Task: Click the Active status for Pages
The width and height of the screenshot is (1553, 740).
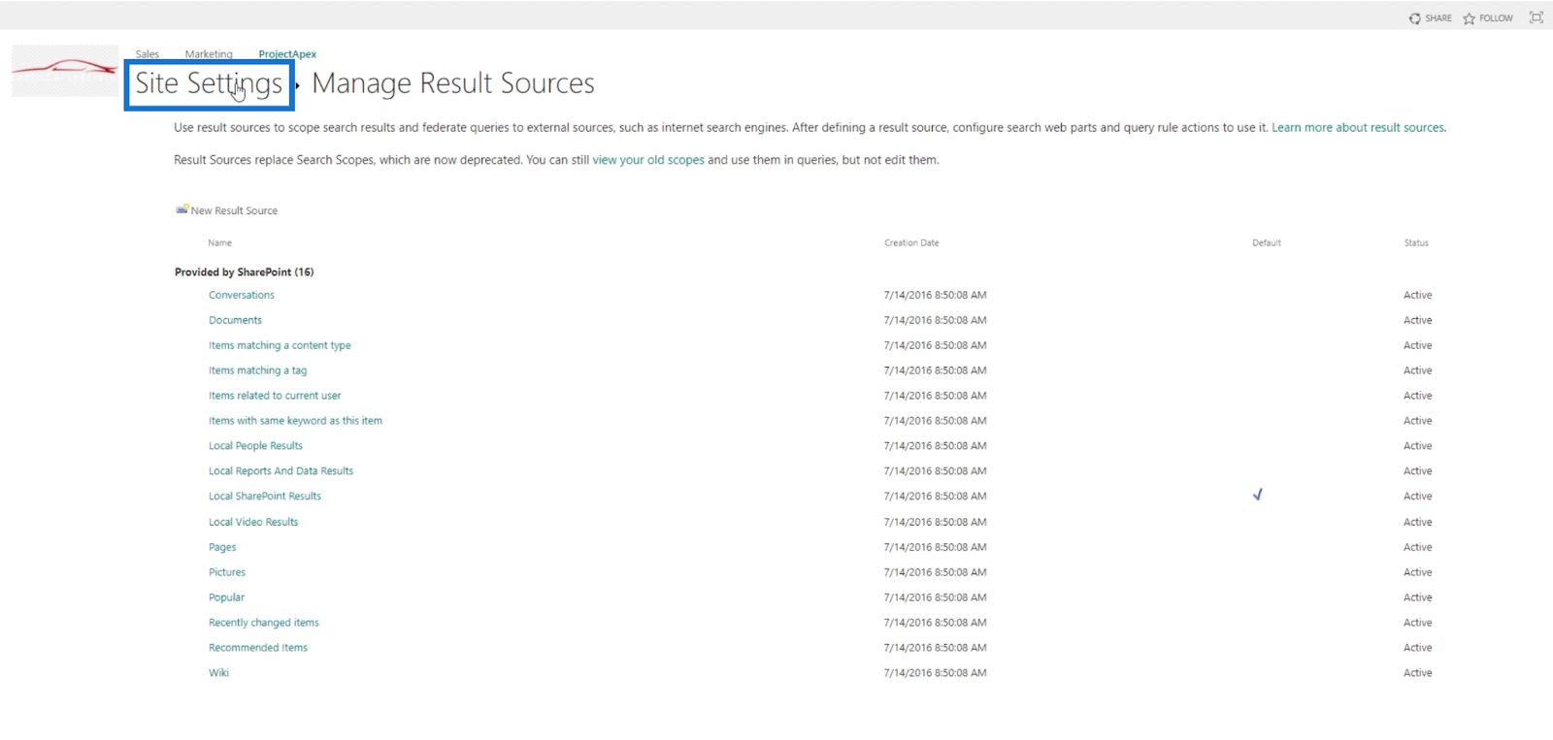Action: [1417, 547]
